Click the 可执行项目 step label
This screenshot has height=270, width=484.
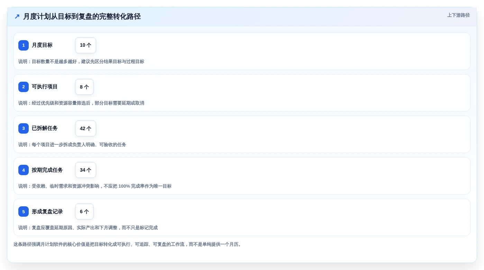pyautogui.click(x=45, y=87)
